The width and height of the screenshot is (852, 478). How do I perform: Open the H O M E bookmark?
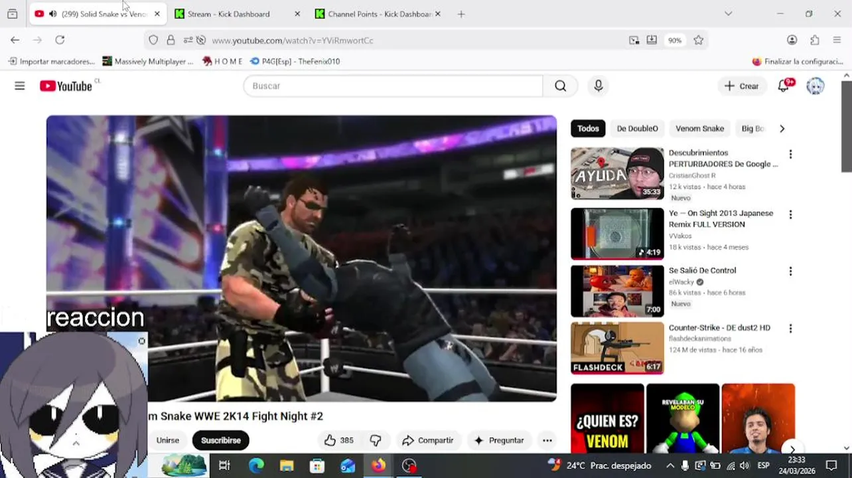coord(222,61)
